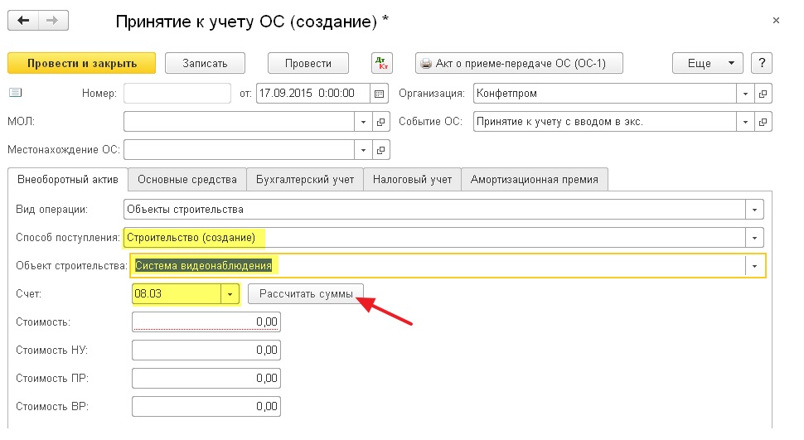804x440 pixels.
Task: Click the Событие ОС field
Action: pyautogui.click(x=605, y=122)
